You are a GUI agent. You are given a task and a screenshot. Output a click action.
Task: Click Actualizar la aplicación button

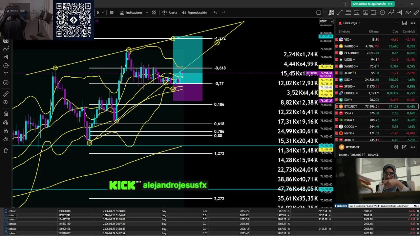[372, 4]
